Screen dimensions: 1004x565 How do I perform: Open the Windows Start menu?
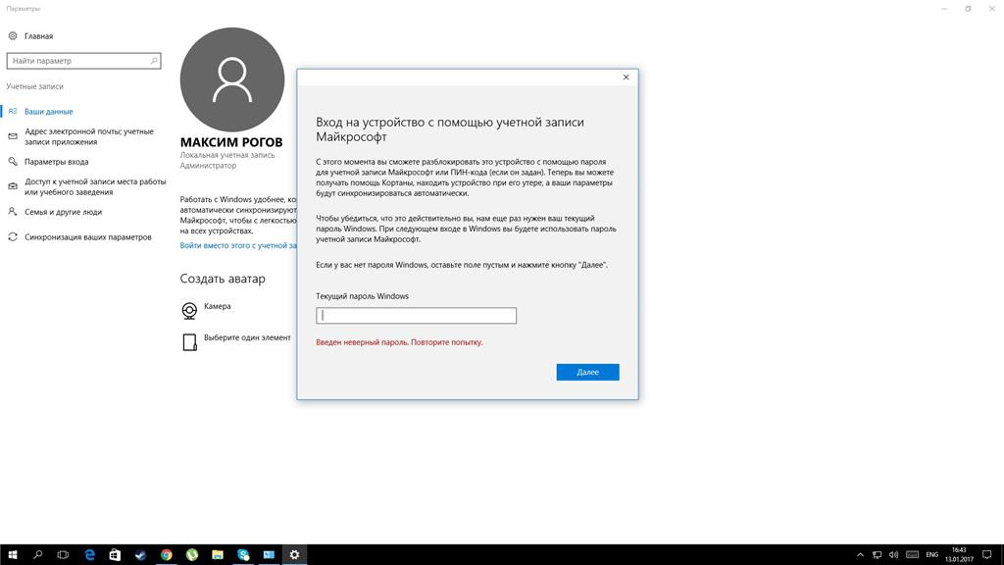tap(12, 555)
